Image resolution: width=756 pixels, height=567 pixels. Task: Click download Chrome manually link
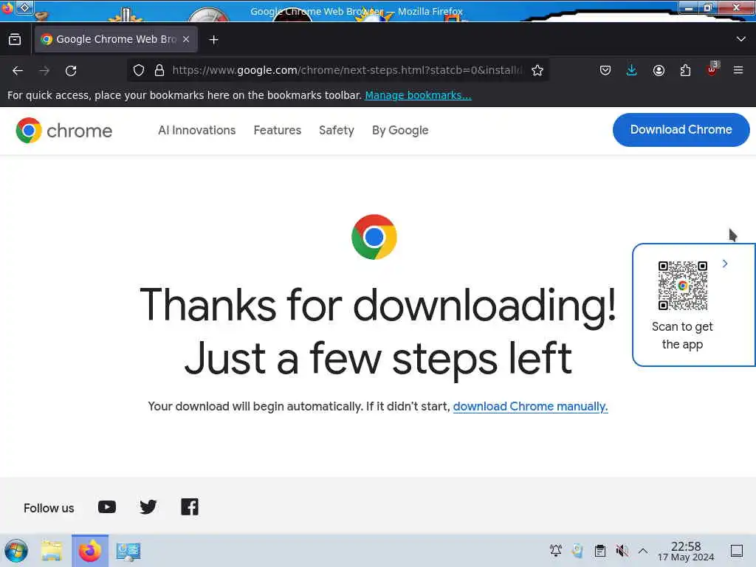530,407
